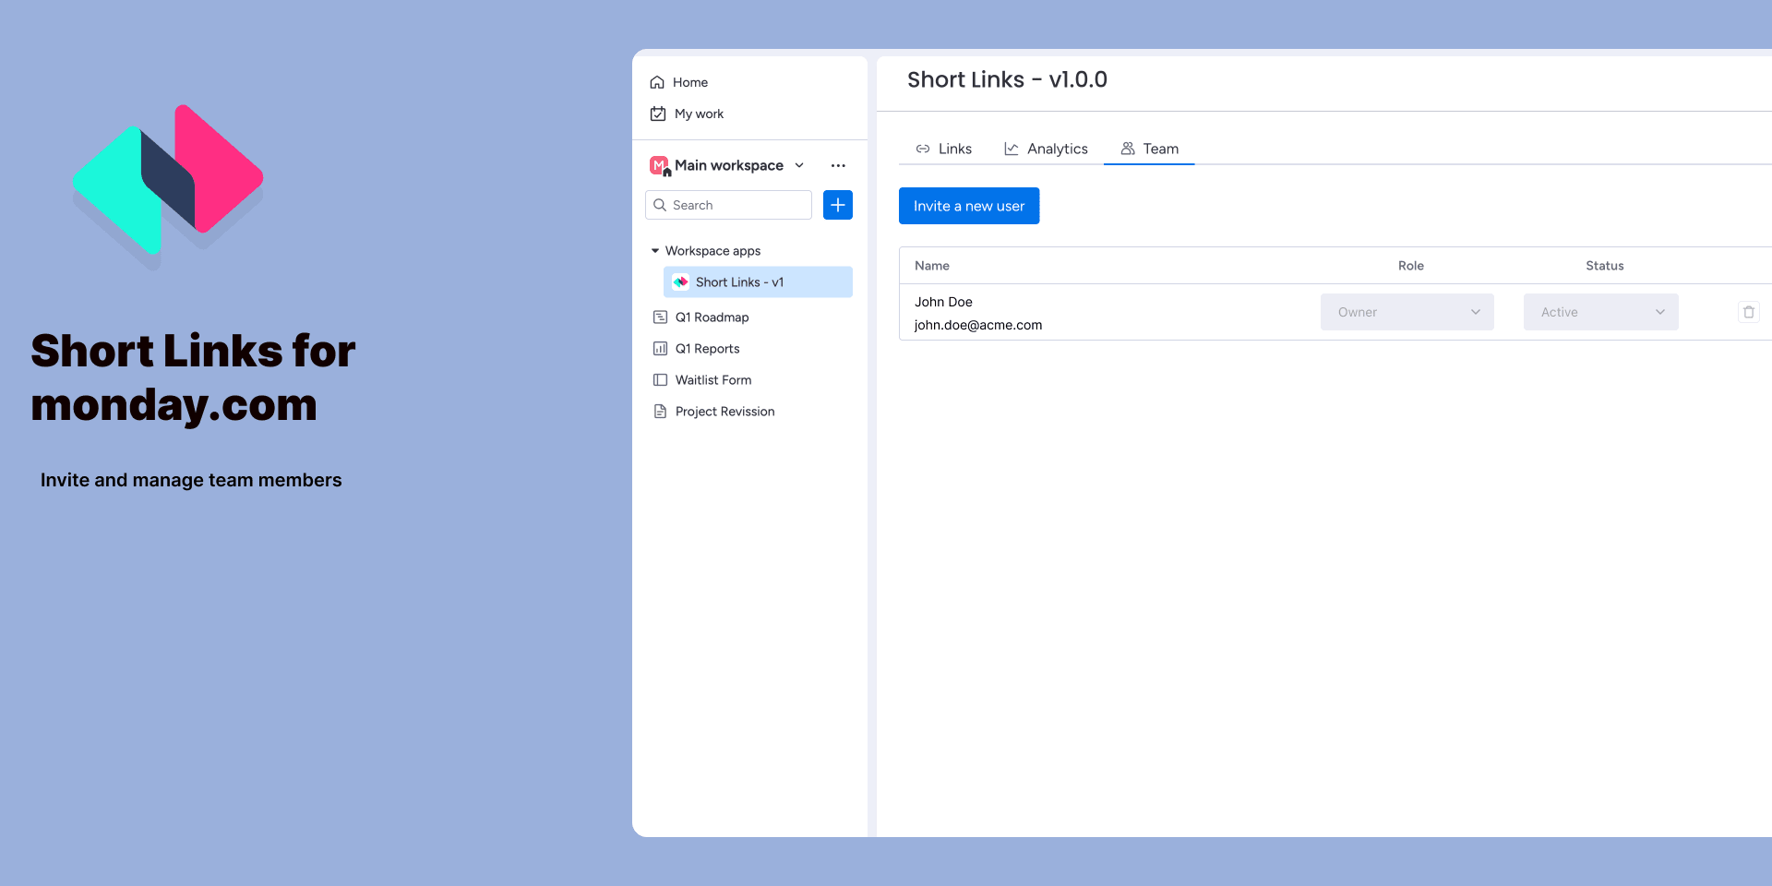Click the chain icon on the Links tab
Image resolution: width=1772 pixels, height=886 pixels.
click(923, 149)
